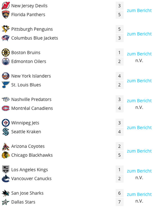The width and height of the screenshot is (154, 207).
Task: Open zum Bericht for Islanders vs Blues
Action: [139, 81]
